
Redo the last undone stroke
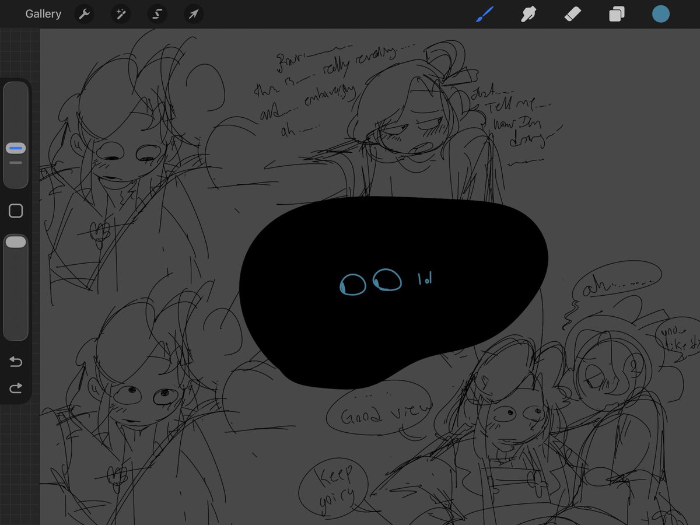click(x=16, y=388)
